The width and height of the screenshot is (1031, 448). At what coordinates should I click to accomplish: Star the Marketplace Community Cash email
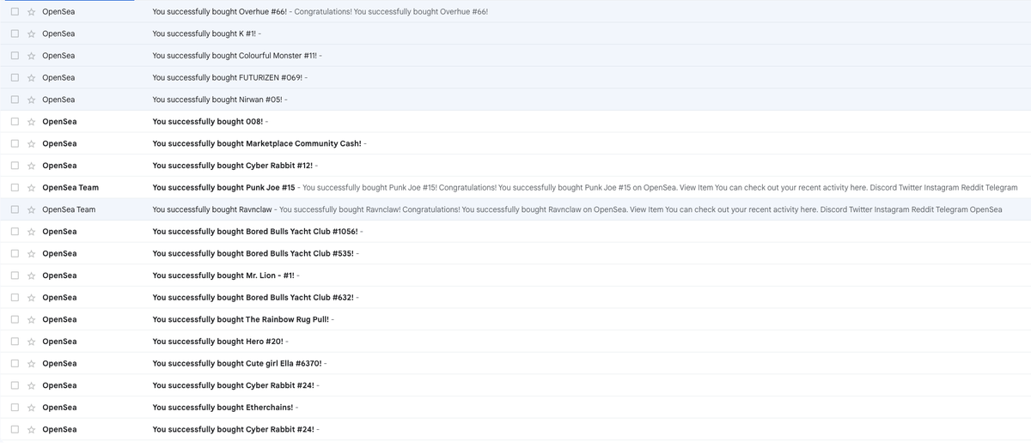click(x=32, y=143)
